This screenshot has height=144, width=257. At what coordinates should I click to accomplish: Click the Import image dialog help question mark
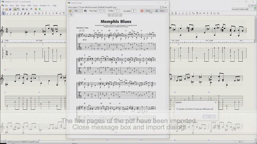coord(159,3)
